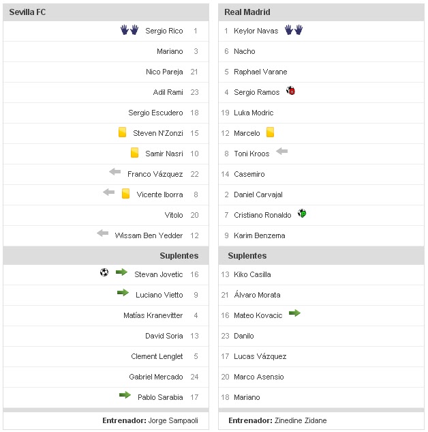This screenshot has height=432, width=428.
Task: Click own goal ball icon by Sergio Ramos
Action: (291, 91)
